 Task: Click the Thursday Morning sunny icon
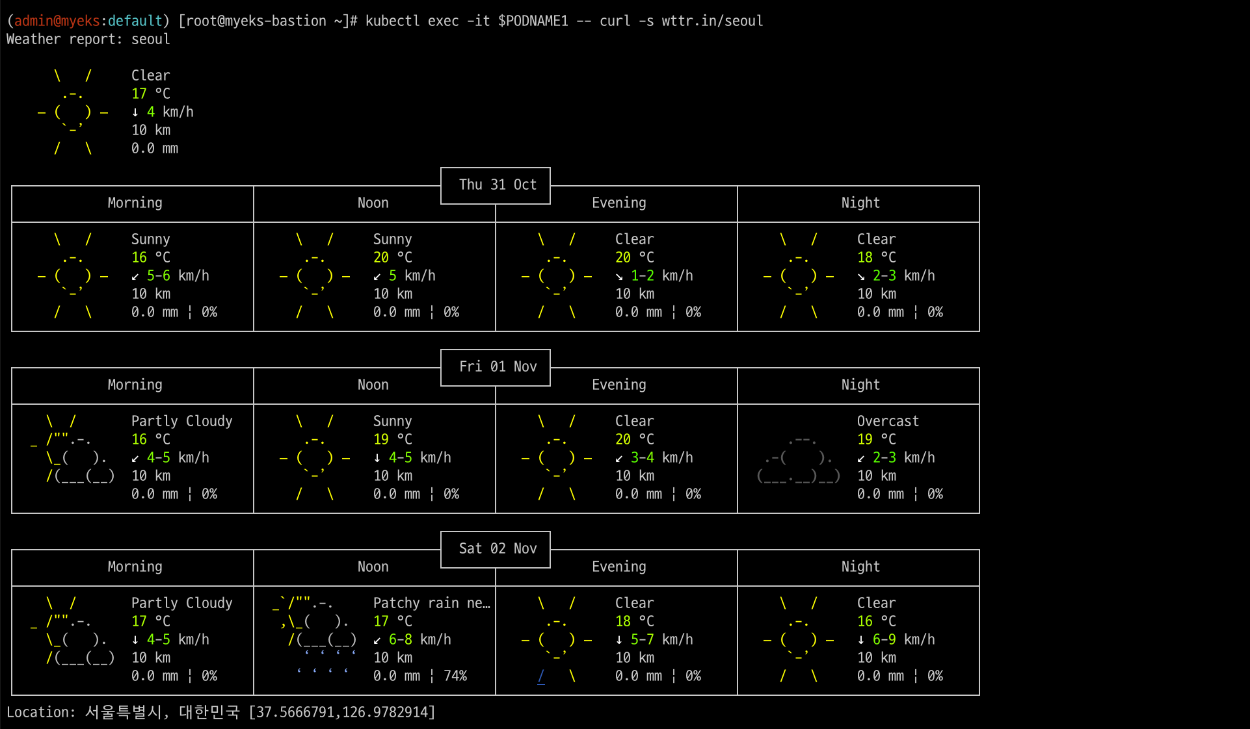click(x=73, y=275)
